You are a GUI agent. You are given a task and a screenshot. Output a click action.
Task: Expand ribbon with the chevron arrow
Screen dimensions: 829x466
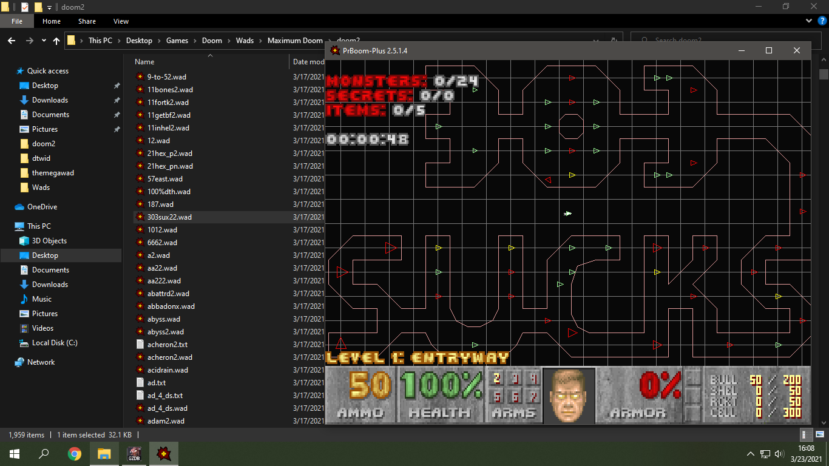(809, 21)
